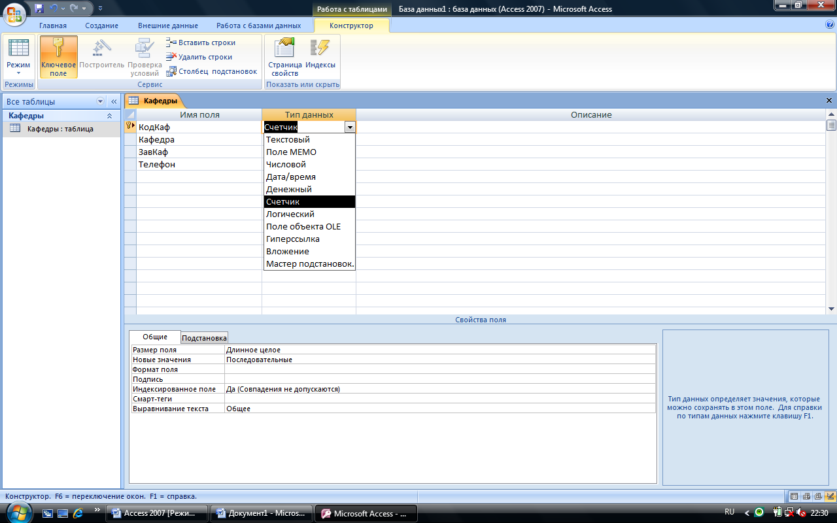Switch to PivotChart view in status bar
Image resolution: width=837 pixels, height=523 pixels.
click(x=818, y=496)
